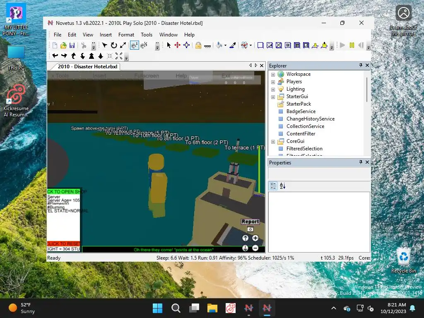Viewport: 424px width, 318px height.
Task: Toggle the padlock Lock tool
Action: pyautogui.click(x=198, y=46)
